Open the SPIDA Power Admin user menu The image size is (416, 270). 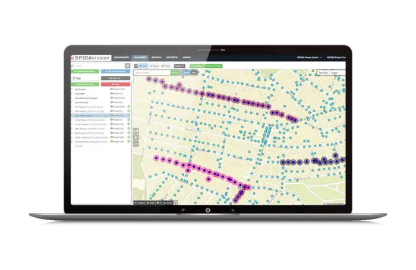309,57
